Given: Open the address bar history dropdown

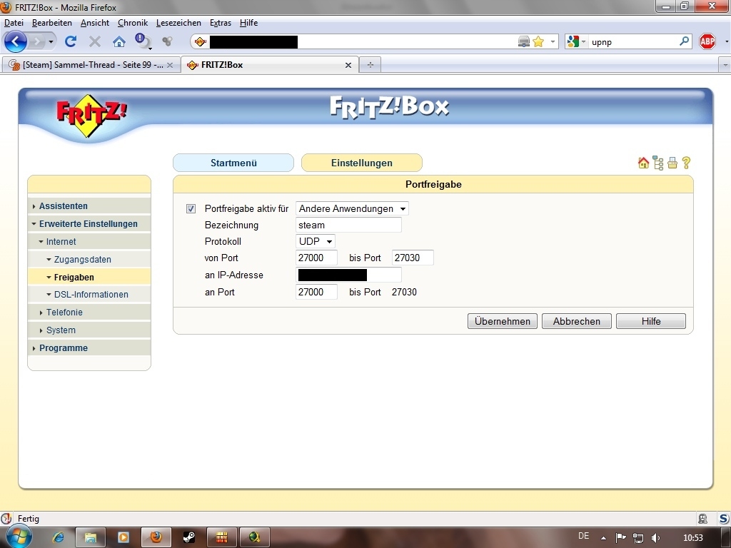Looking at the screenshot, I should click(553, 41).
